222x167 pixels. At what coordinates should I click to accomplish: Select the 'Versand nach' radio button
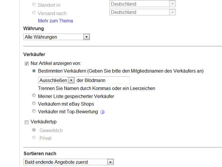click(x=34, y=13)
